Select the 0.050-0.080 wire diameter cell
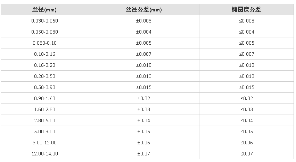The image size is (296, 162). [x=44, y=32]
